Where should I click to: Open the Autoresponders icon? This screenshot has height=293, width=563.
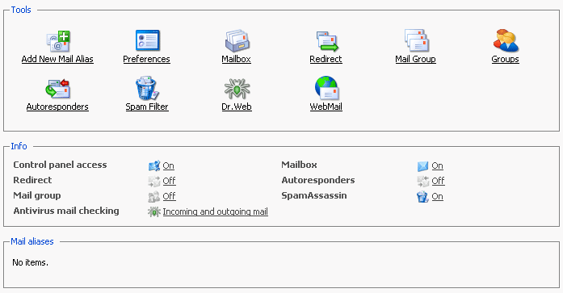pos(57,89)
